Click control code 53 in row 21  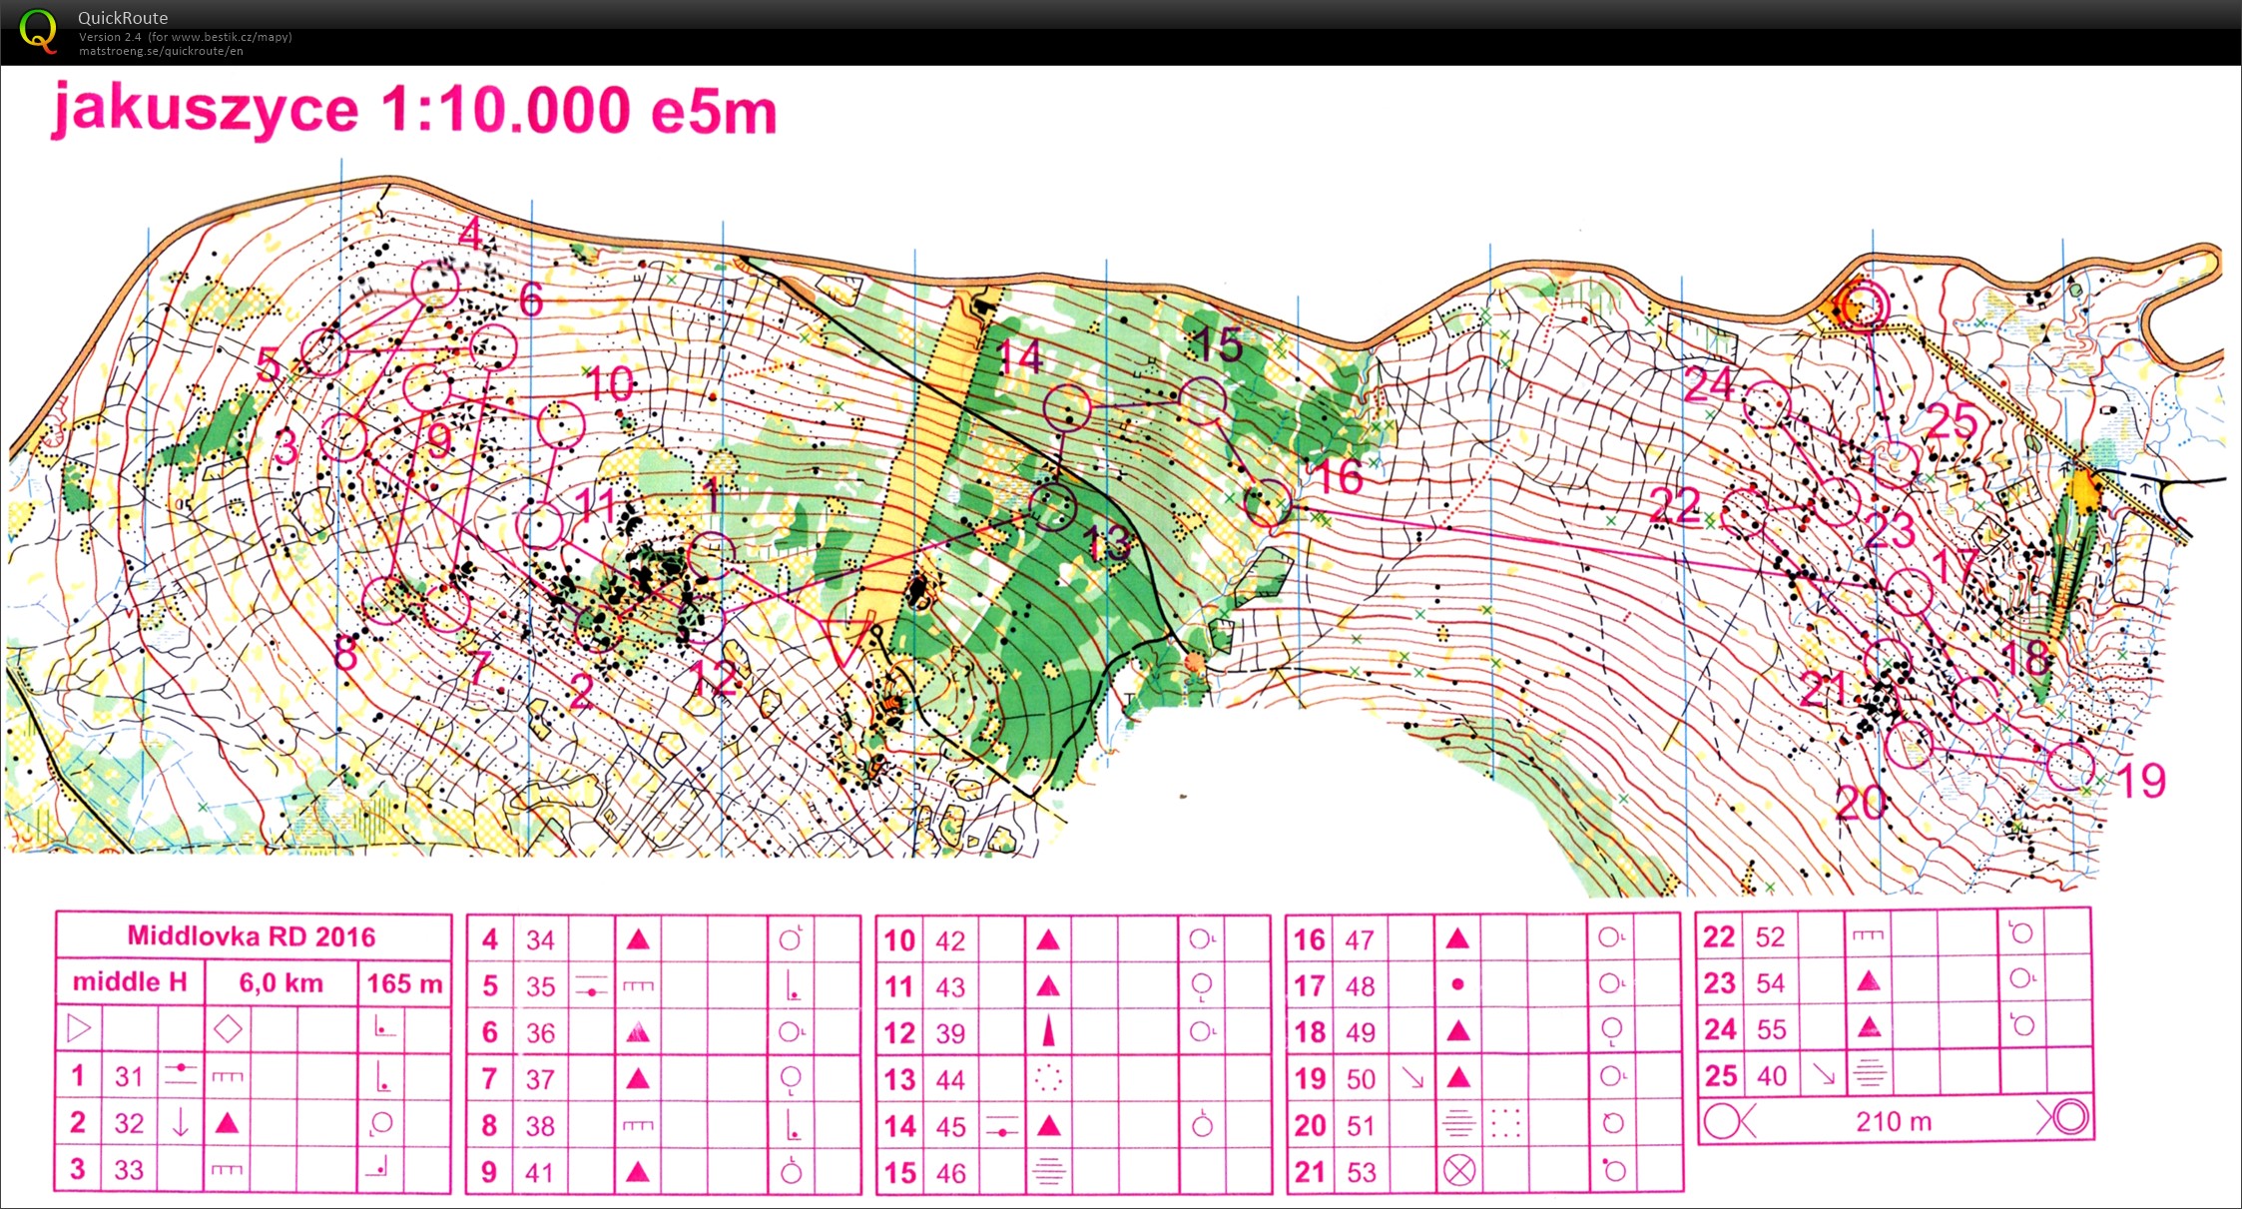pos(1362,1172)
